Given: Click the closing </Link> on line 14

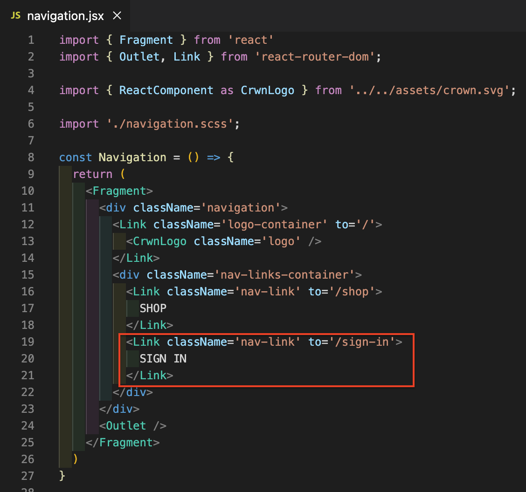Looking at the screenshot, I should pos(136,258).
